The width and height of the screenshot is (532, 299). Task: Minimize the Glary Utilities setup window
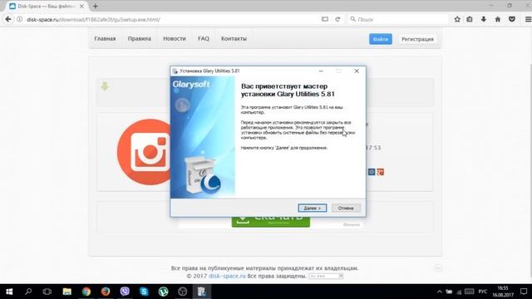point(321,71)
